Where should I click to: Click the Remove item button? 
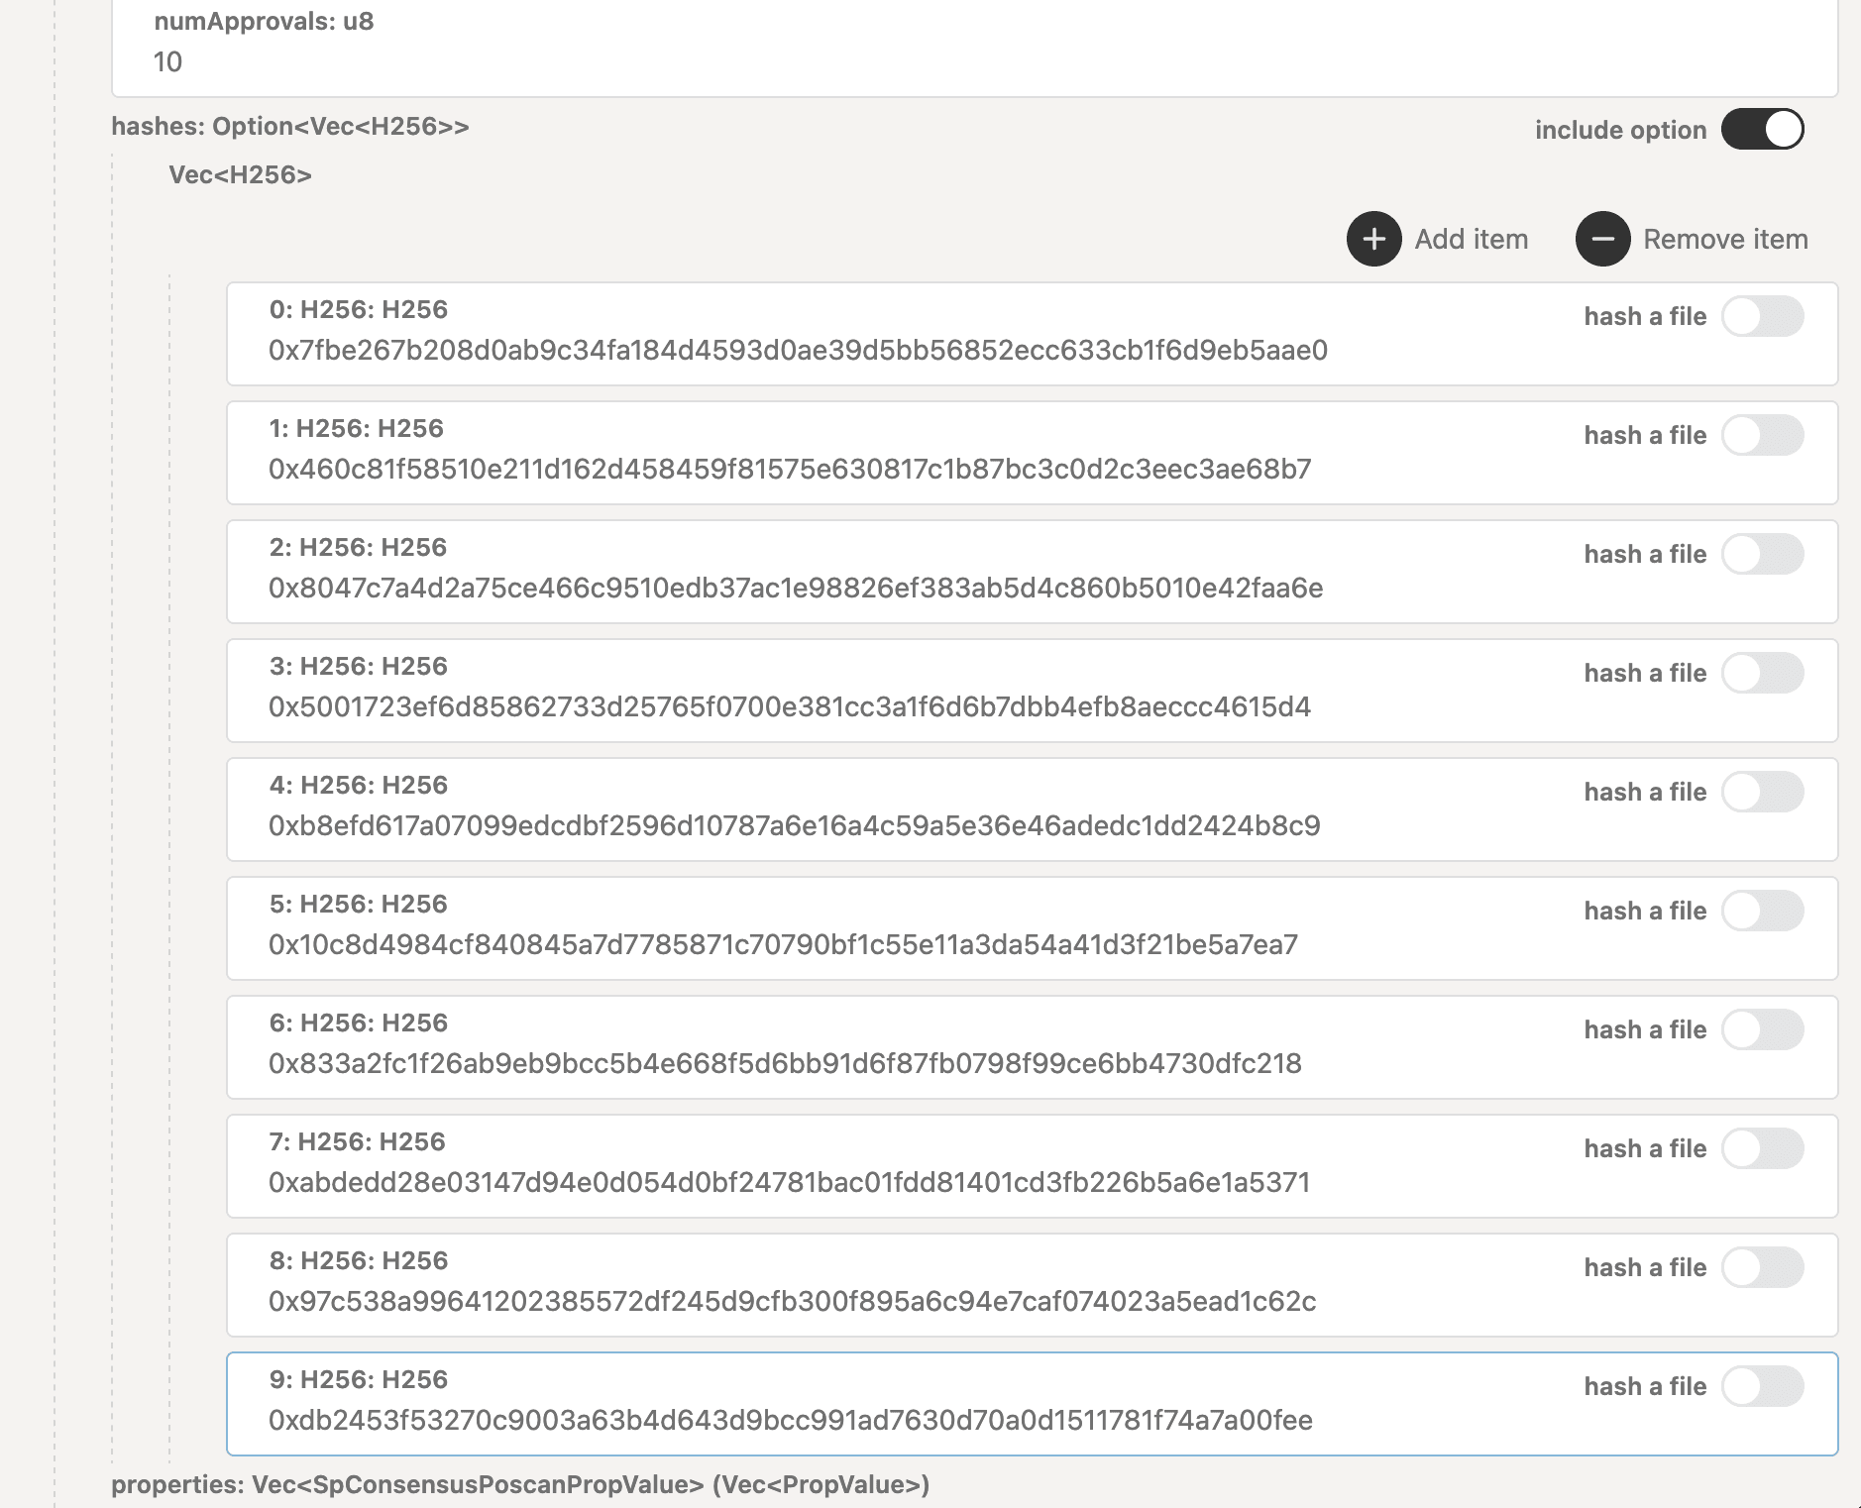tap(1723, 239)
